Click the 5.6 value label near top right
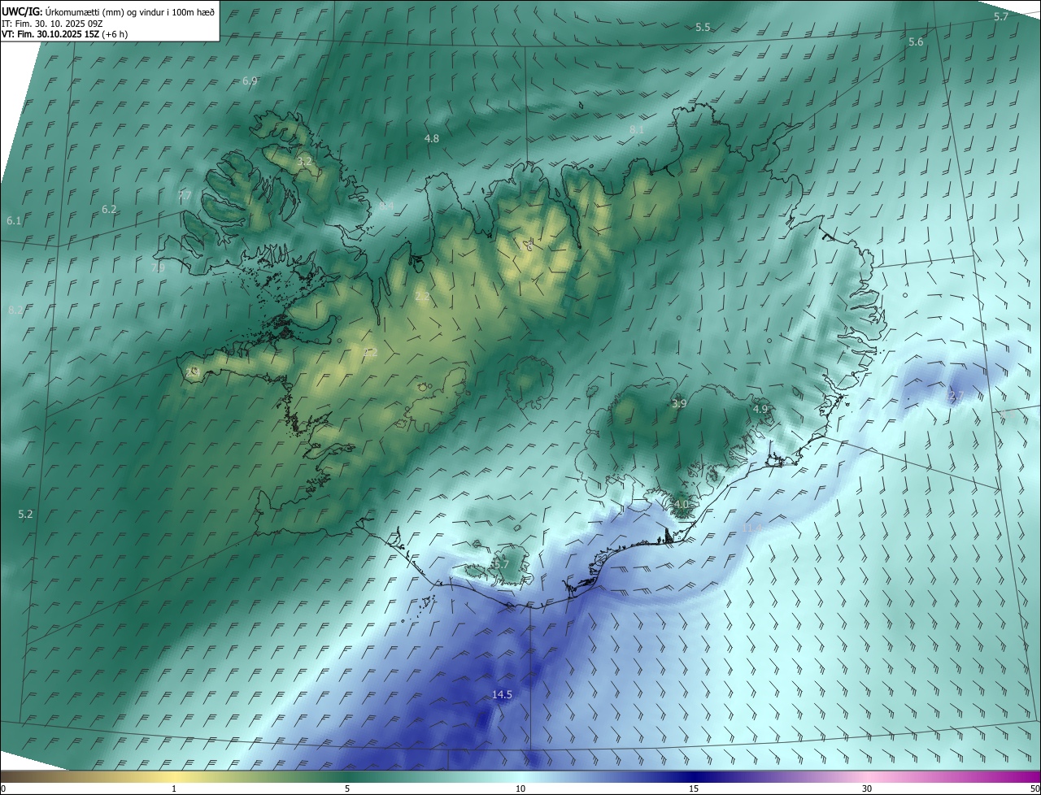This screenshot has height=795, width=1041. [x=916, y=41]
